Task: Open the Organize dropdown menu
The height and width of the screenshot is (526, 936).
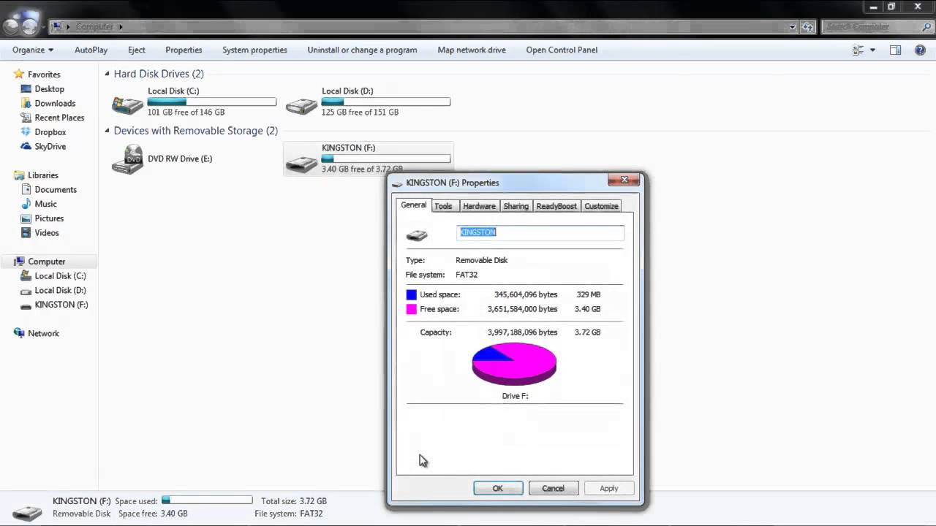Action: click(33, 50)
